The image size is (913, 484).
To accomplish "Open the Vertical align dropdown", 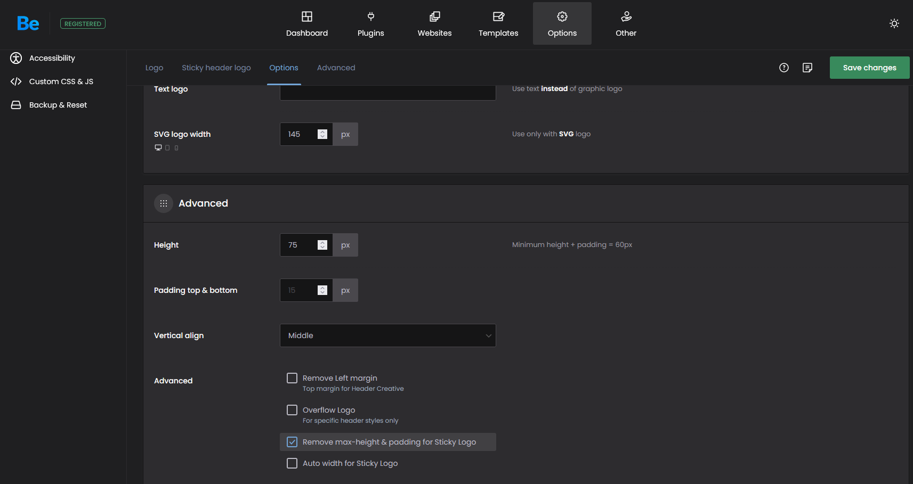I will pyautogui.click(x=388, y=335).
